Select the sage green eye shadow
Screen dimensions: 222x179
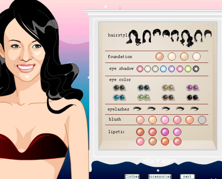155,69
